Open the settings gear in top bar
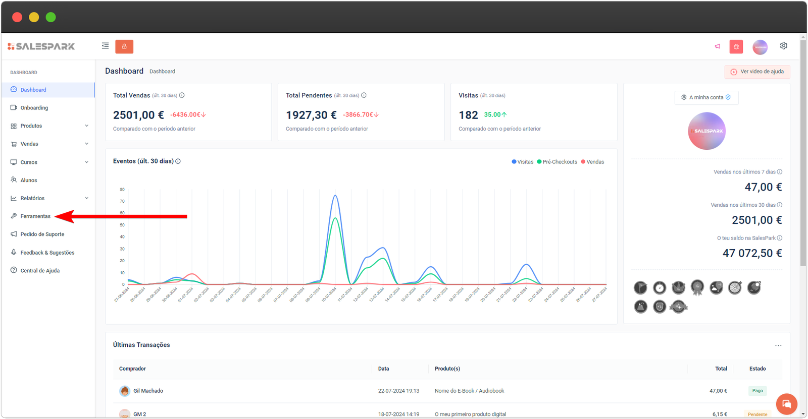Screen dimensions: 808x419 [783, 46]
